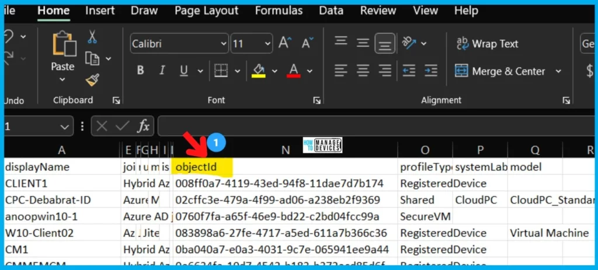Click the Insert Function fx icon

click(x=143, y=126)
